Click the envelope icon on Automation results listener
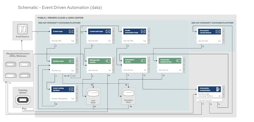The image size is (254, 122). point(218,31)
